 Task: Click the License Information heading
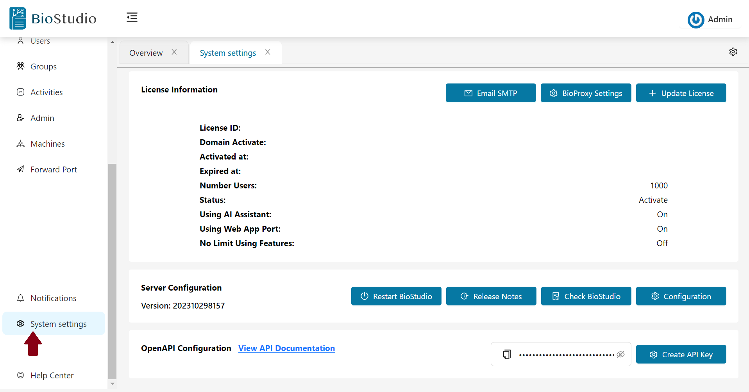(x=179, y=90)
